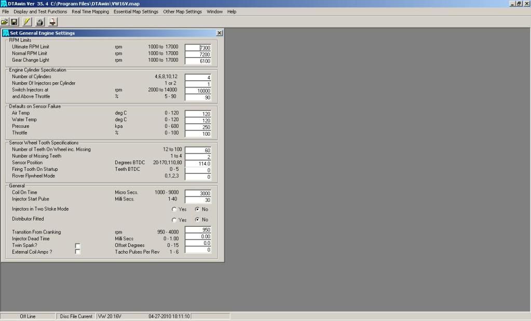Click the save floppy disk icon
The width and height of the screenshot is (531, 321).
coord(15,22)
